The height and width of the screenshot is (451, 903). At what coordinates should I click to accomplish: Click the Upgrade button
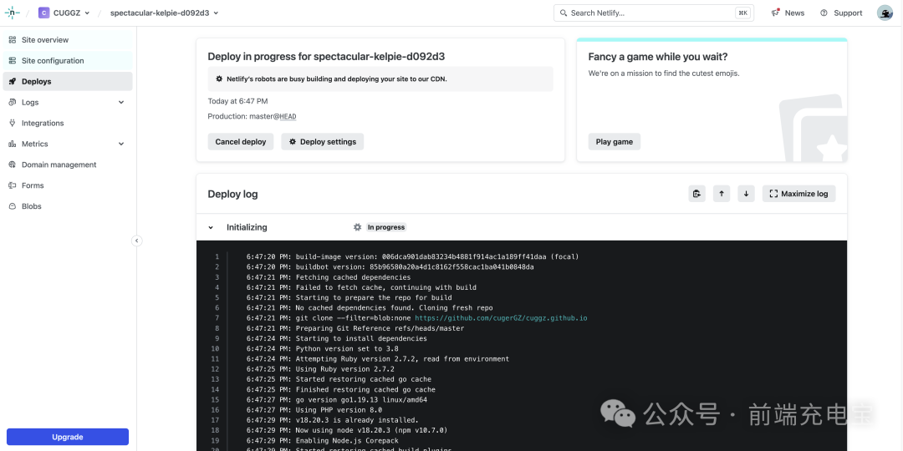tap(68, 437)
